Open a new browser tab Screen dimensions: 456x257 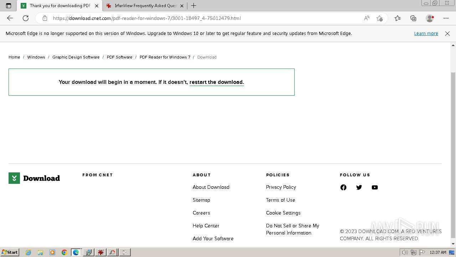(x=193, y=6)
